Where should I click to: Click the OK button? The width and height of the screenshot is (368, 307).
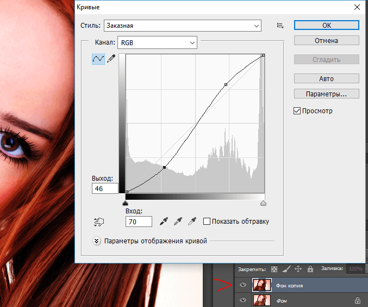[x=327, y=26]
